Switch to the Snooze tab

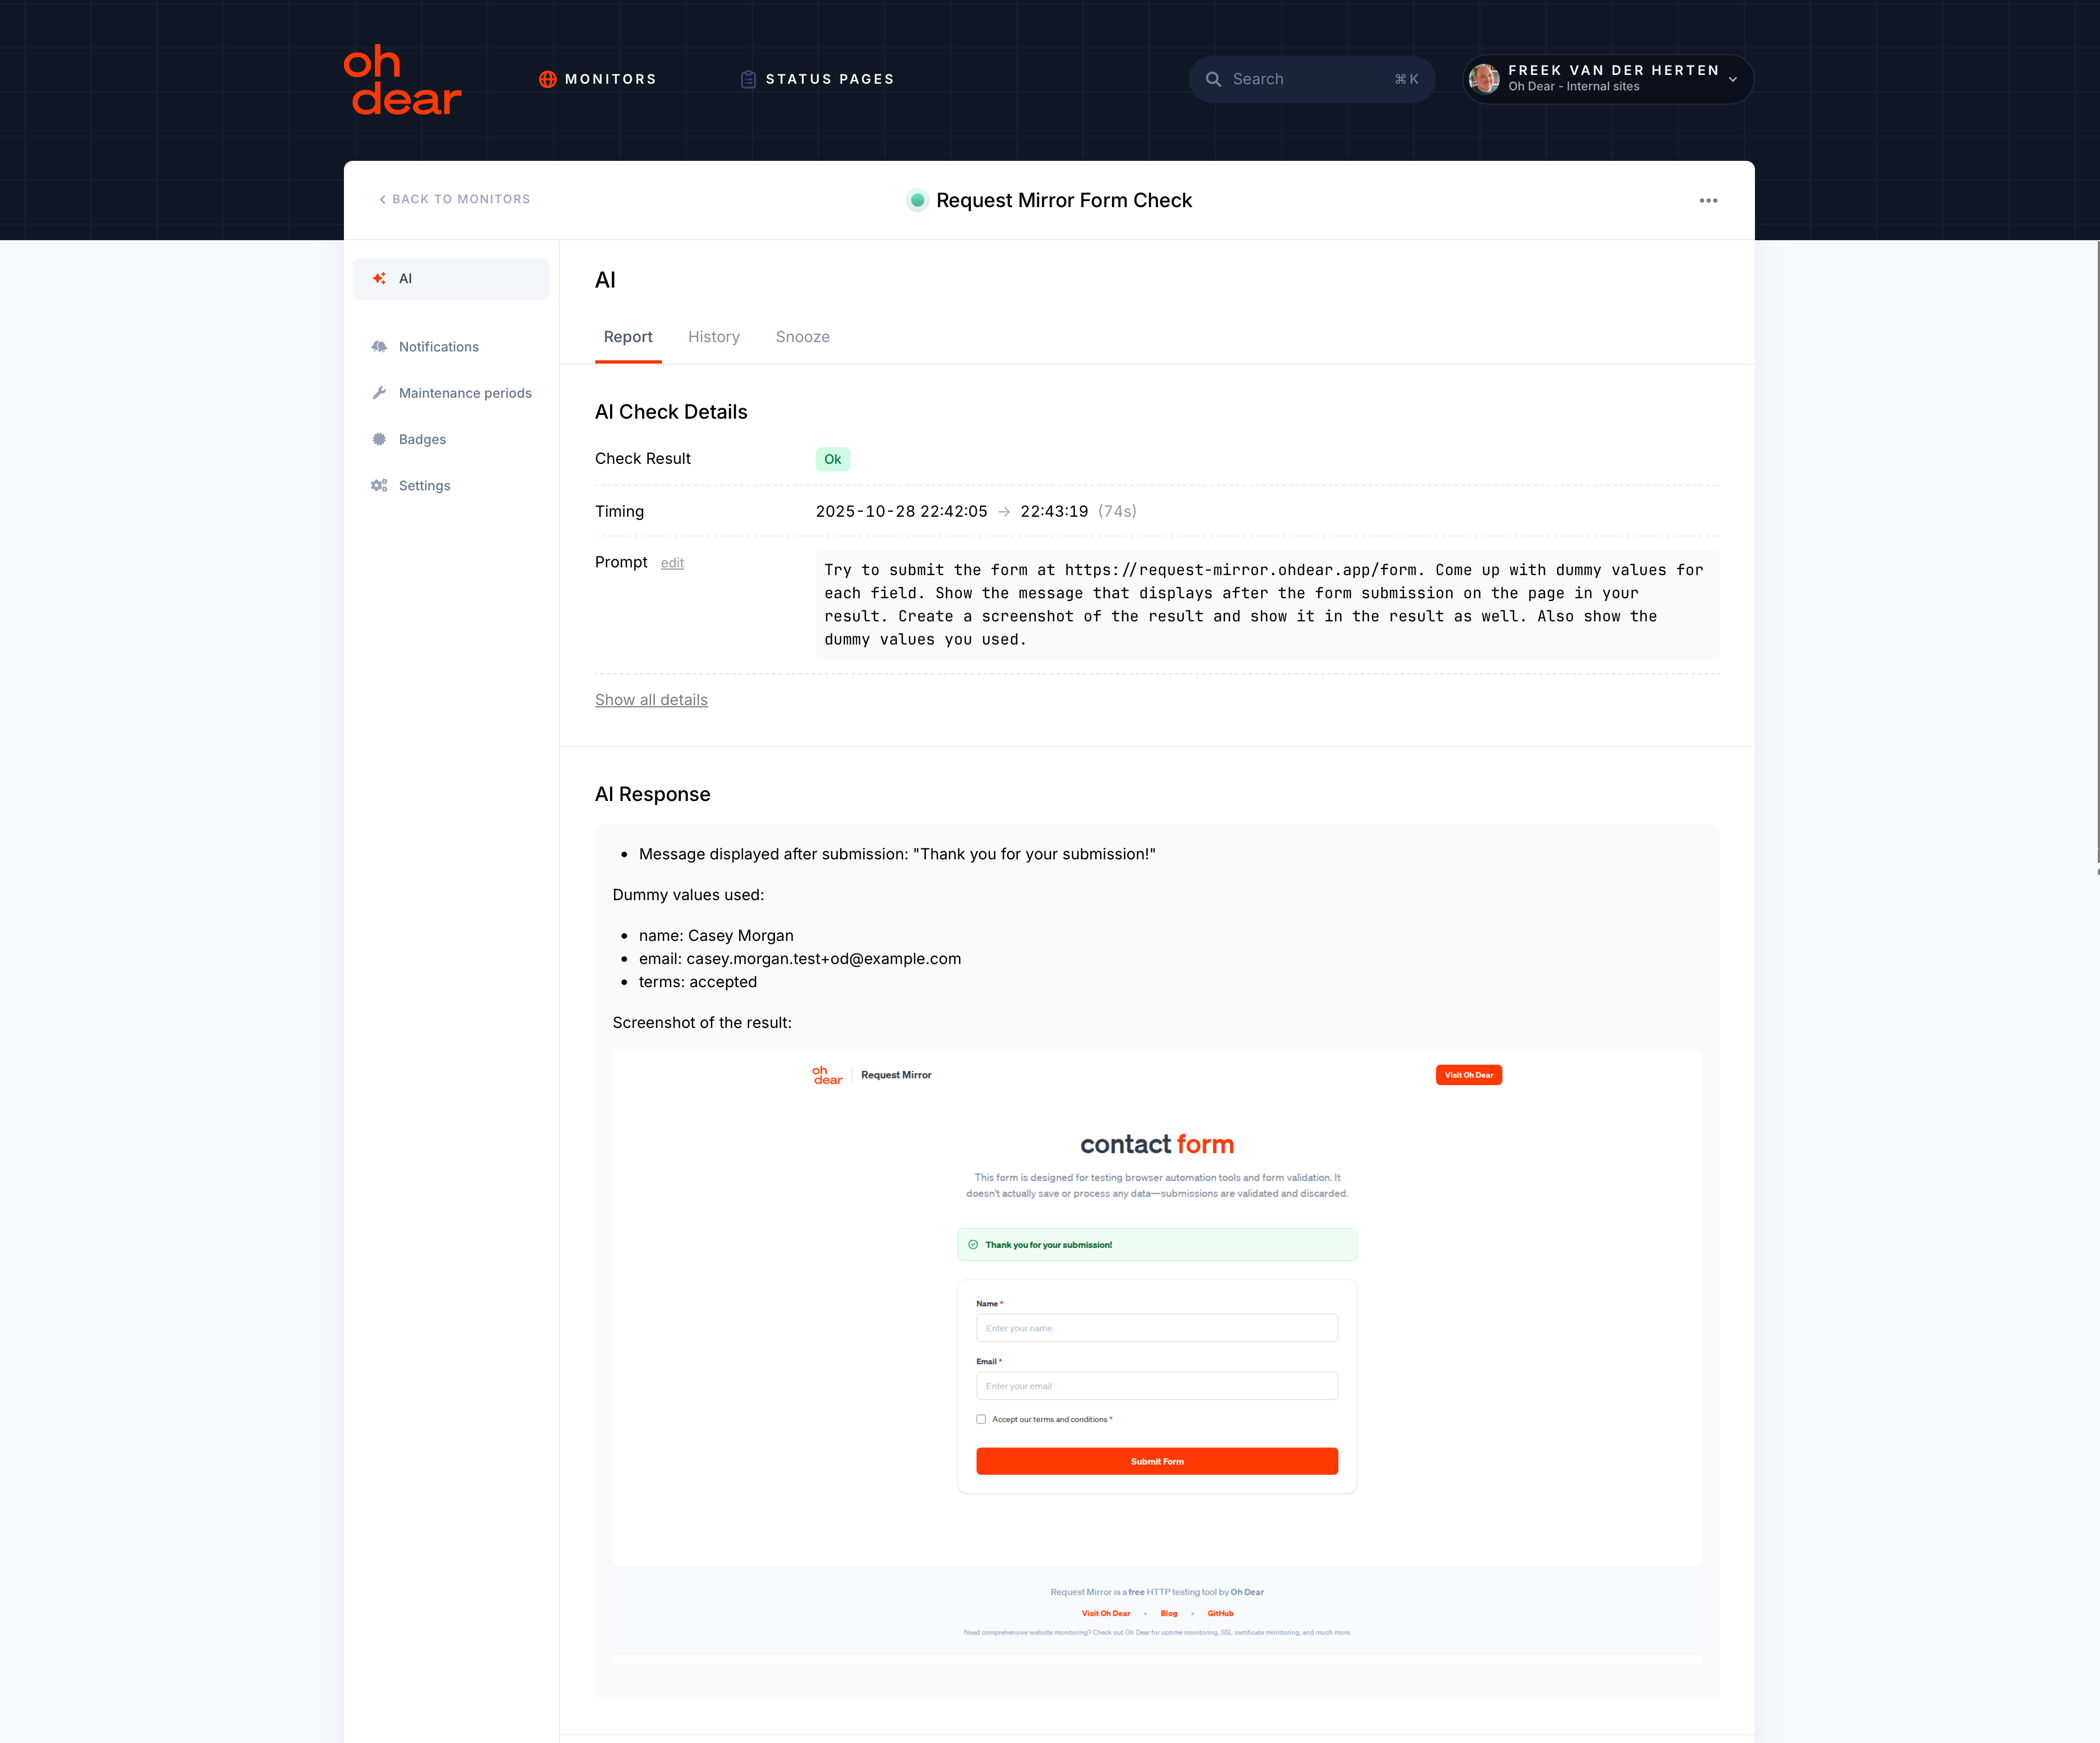tap(802, 337)
